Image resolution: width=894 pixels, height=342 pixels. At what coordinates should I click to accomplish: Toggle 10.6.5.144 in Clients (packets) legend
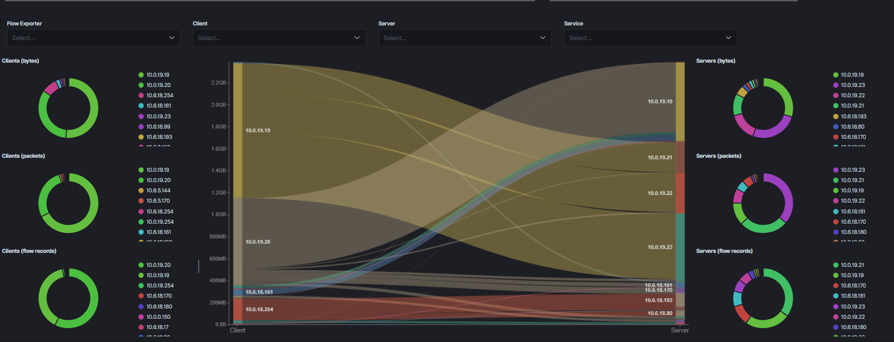click(158, 191)
